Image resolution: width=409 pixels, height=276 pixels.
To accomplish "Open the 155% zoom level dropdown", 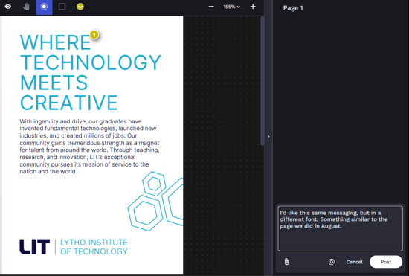I will pos(231,7).
